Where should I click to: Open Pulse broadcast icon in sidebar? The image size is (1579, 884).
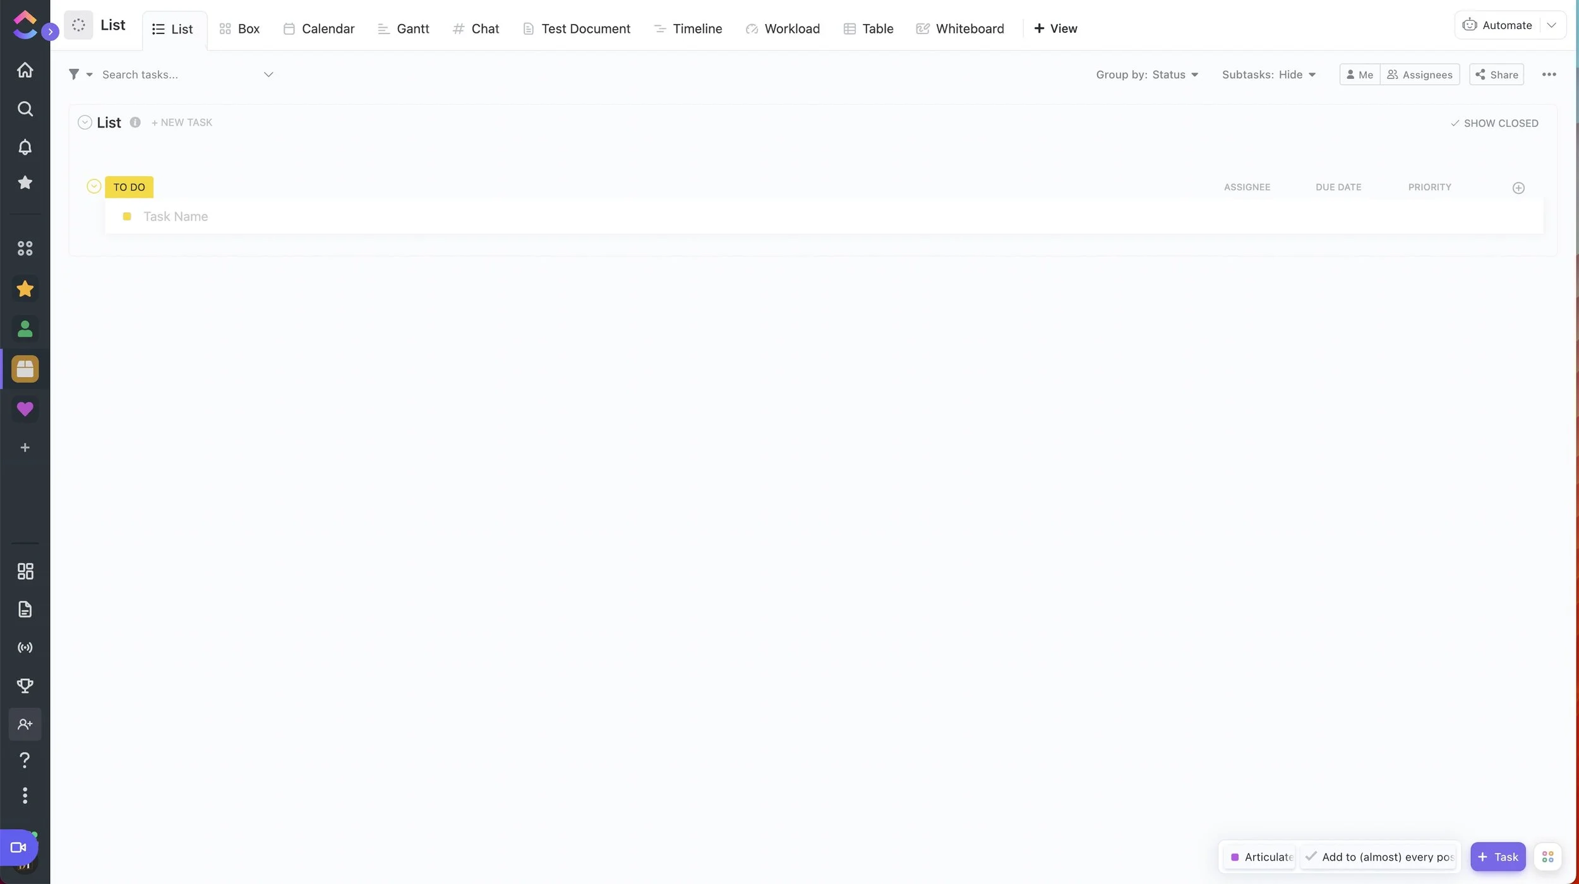pyautogui.click(x=25, y=648)
